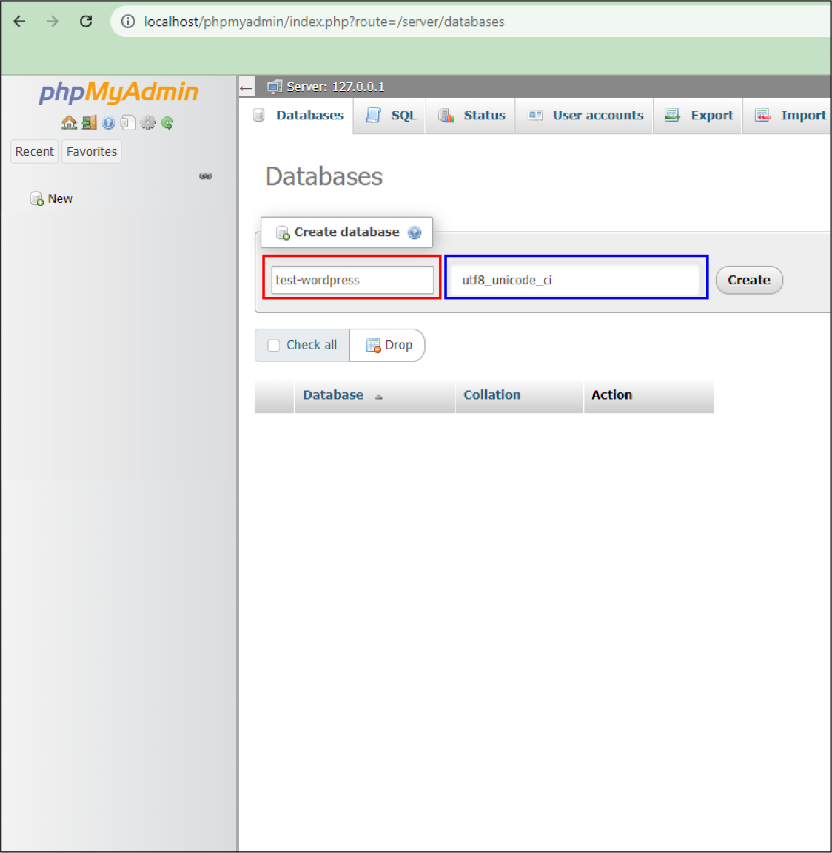Click the Action column header
This screenshot has height=853, width=832.
click(612, 395)
